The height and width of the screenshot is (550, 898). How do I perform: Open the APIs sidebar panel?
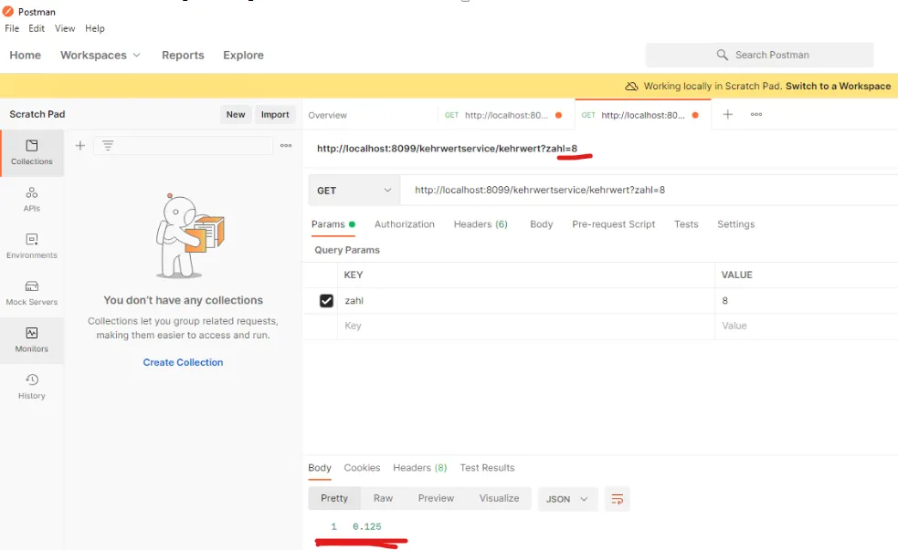(x=31, y=200)
